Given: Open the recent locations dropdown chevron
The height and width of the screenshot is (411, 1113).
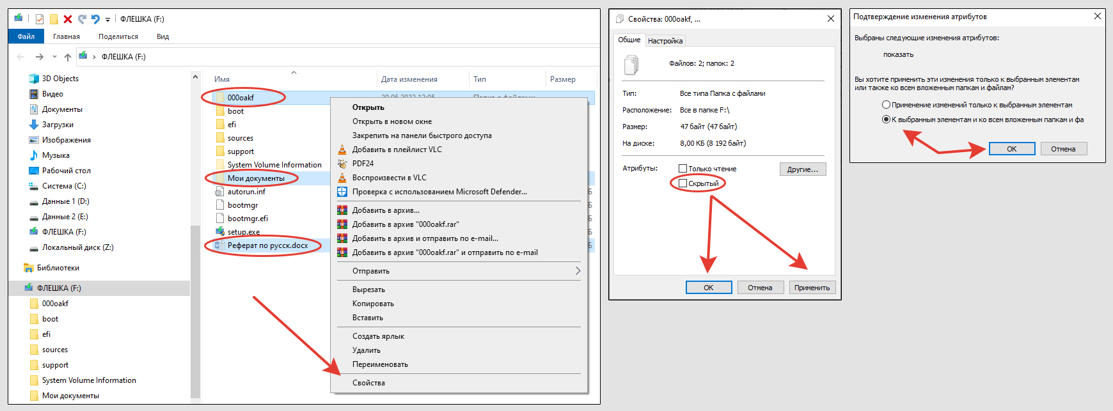Looking at the screenshot, I should click(x=54, y=57).
